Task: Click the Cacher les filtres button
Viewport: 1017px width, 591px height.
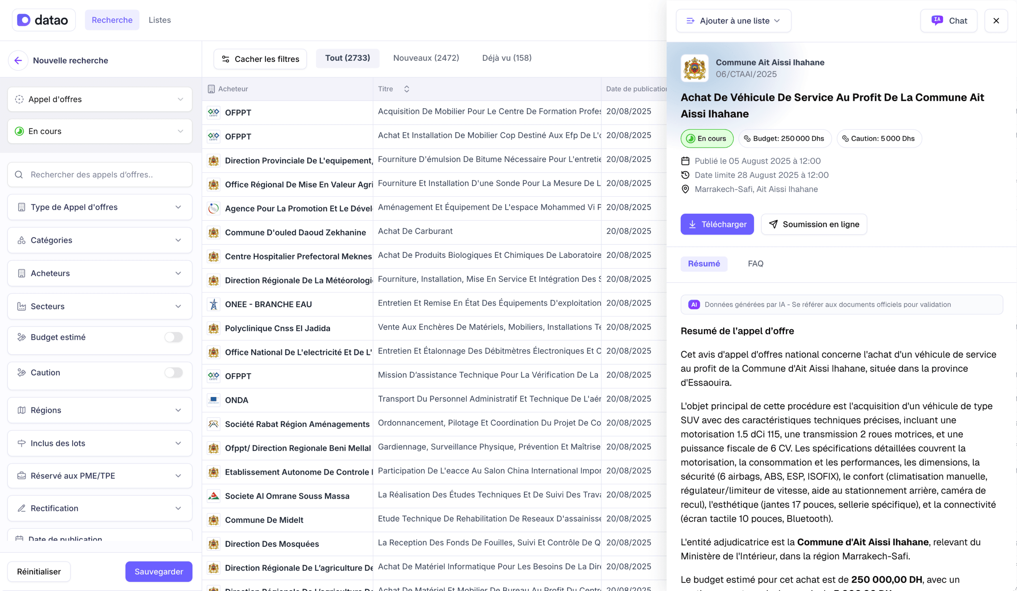Action: [x=260, y=59]
